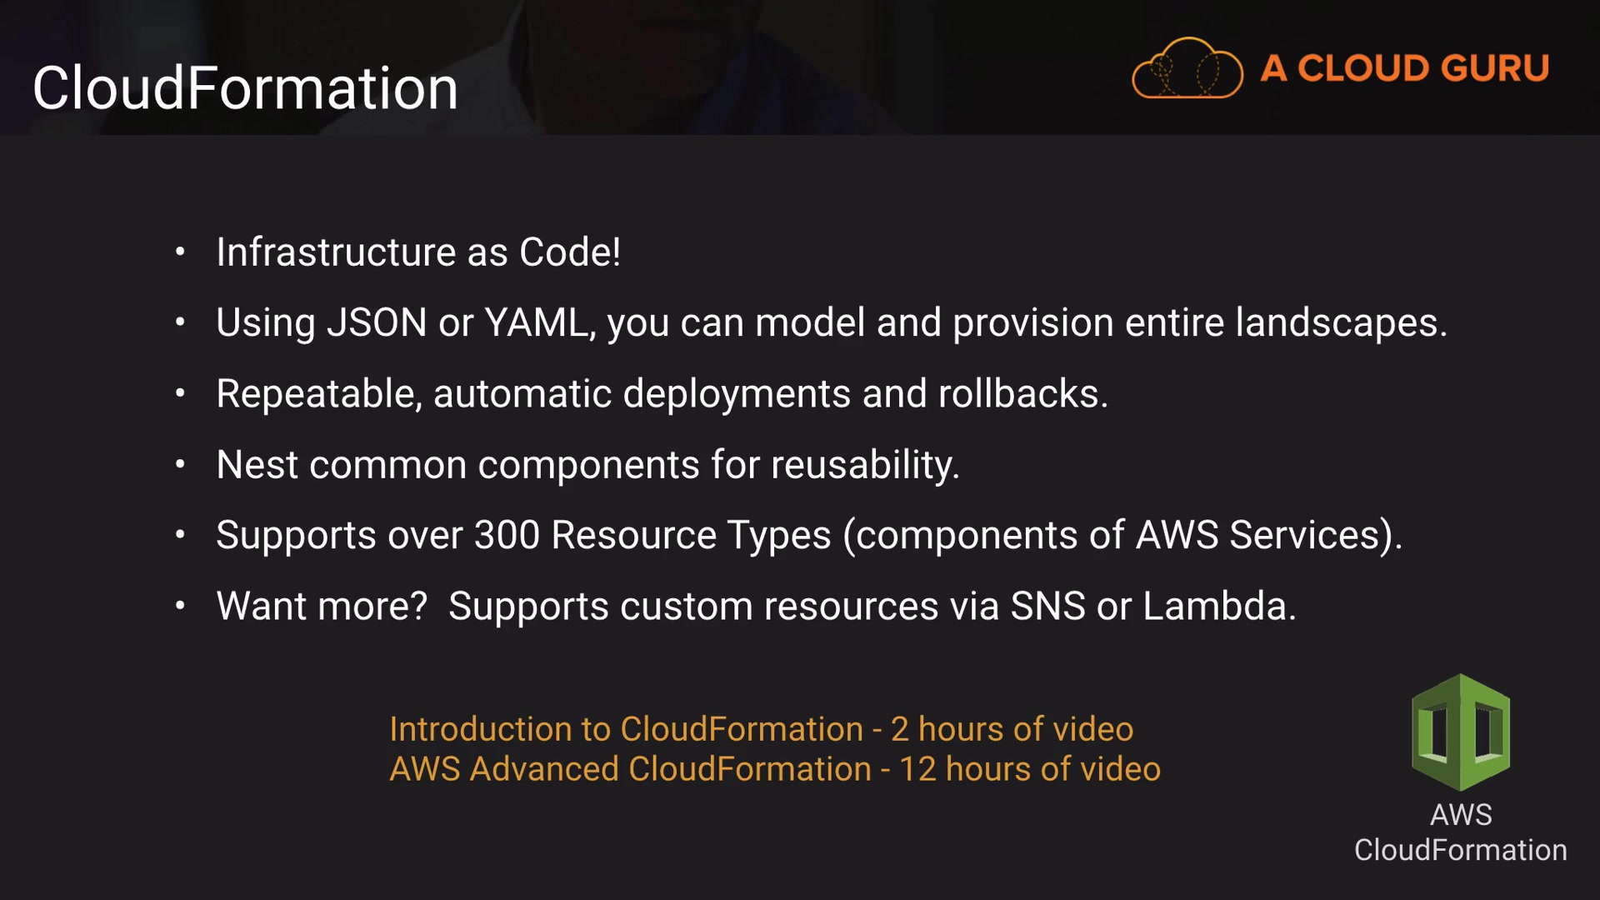Click the bullet dot before "Using JSON or YAML"
Screen dimensions: 1600x900
click(180, 322)
